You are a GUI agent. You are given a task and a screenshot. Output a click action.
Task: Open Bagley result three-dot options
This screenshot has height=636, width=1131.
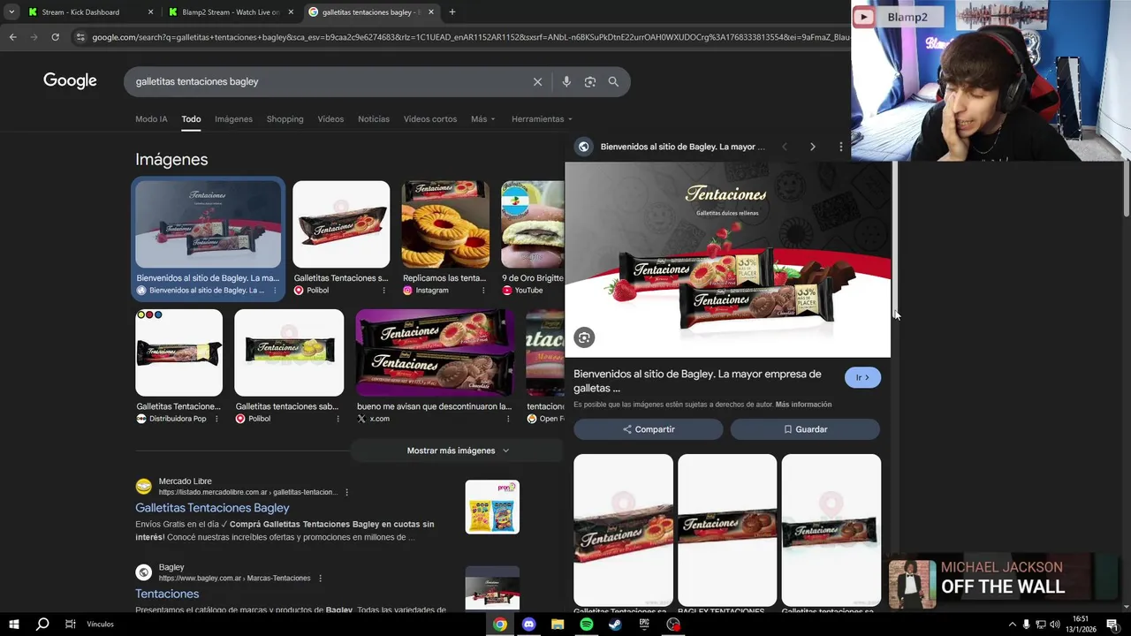tap(320, 578)
